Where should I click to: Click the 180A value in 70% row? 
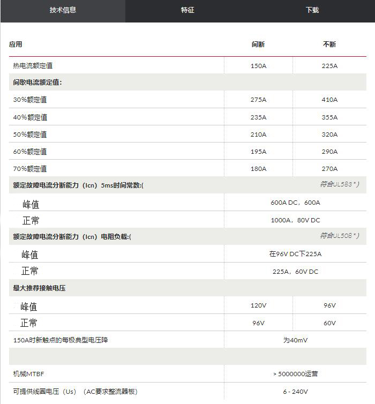pos(258,169)
